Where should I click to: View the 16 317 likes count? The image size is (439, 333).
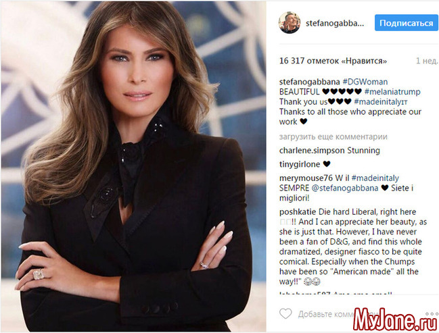tap(333, 61)
